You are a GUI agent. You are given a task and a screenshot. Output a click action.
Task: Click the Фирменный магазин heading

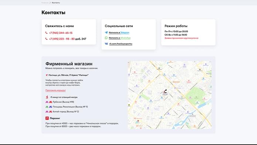tap(69, 64)
